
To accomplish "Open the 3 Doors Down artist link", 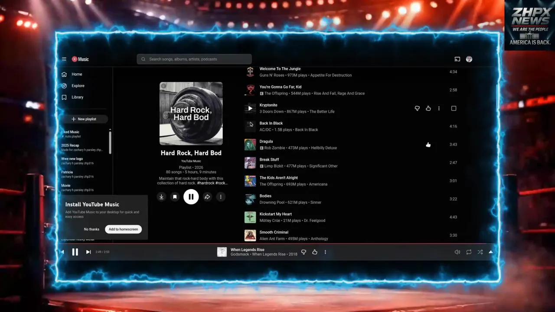I will tap(271, 112).
